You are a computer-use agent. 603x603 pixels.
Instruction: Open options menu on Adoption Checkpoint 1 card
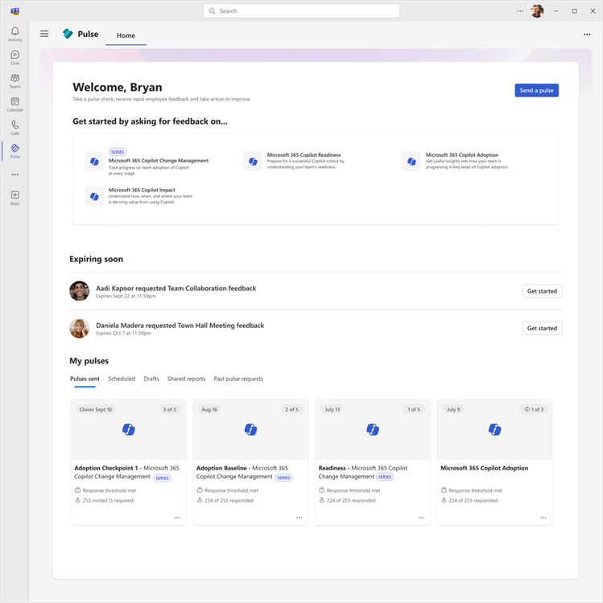[177, 518]
